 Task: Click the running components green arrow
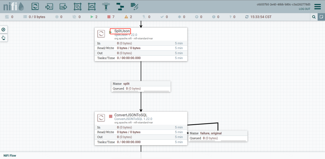pos(92,17)
